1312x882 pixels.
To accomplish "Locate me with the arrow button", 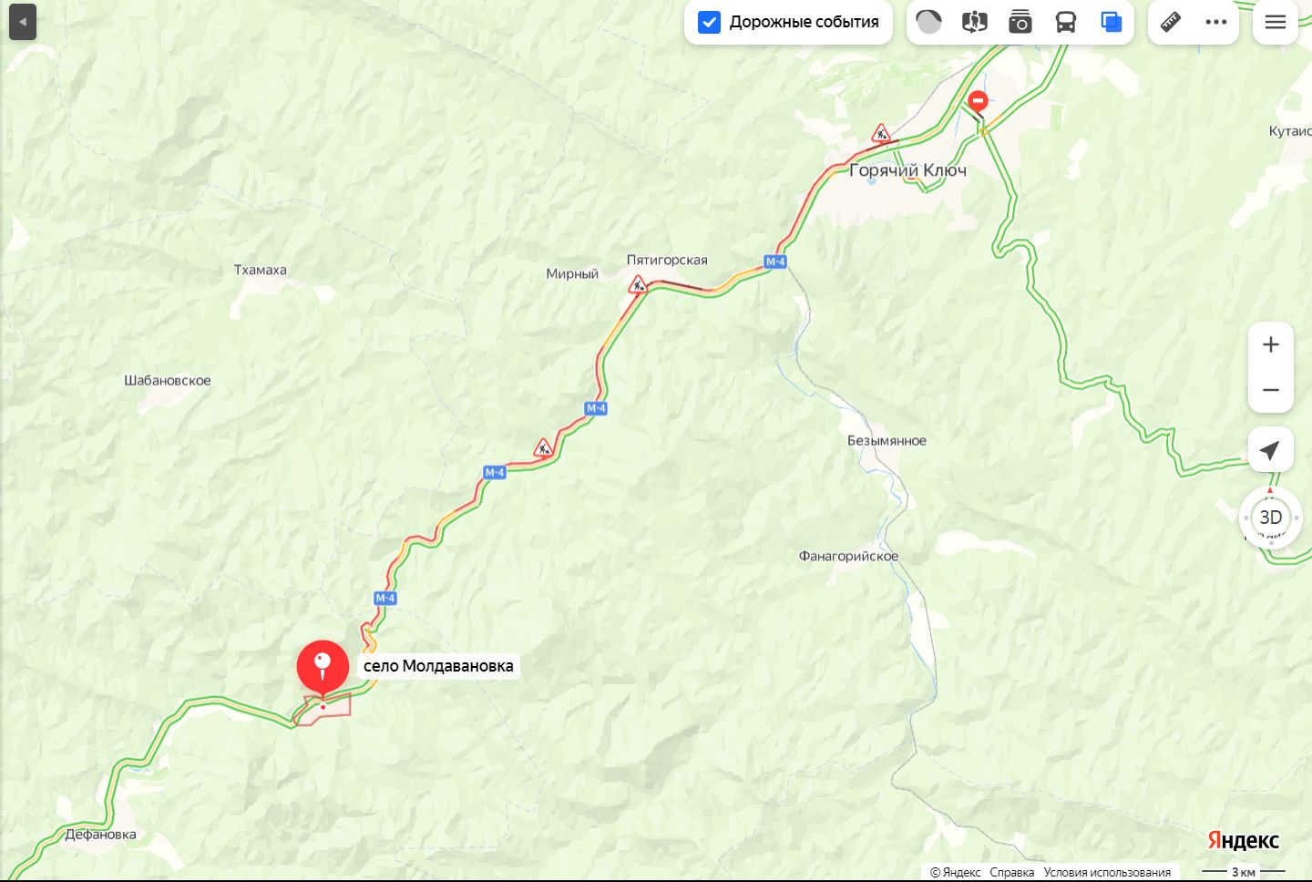I will pyautogui.click(x=1271, y=449).
